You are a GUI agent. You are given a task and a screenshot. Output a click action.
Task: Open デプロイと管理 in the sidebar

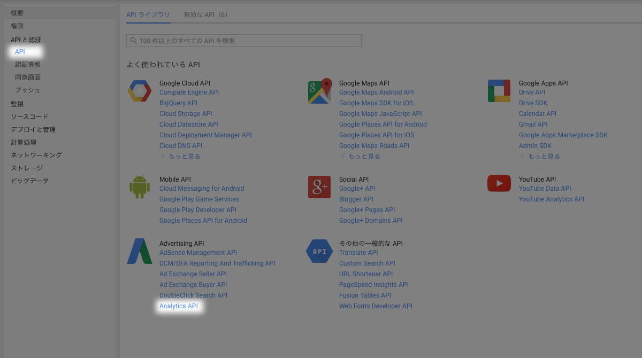[x=33, y=129]
